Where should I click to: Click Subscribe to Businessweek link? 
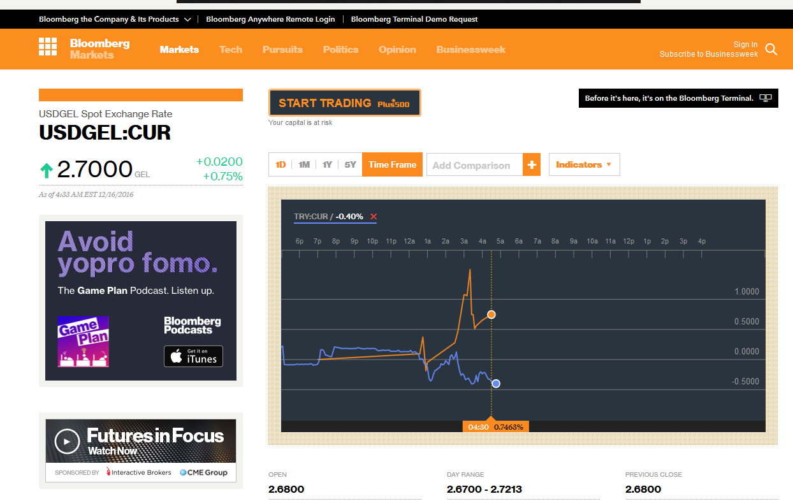click(x=709, y=54)
